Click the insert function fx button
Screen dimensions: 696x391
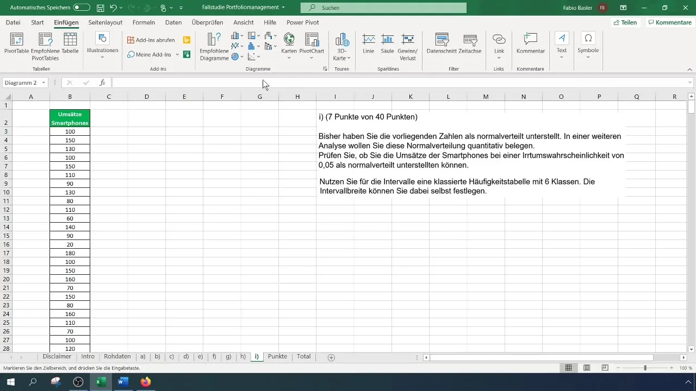pyautogui.click(x=102, y=83)
